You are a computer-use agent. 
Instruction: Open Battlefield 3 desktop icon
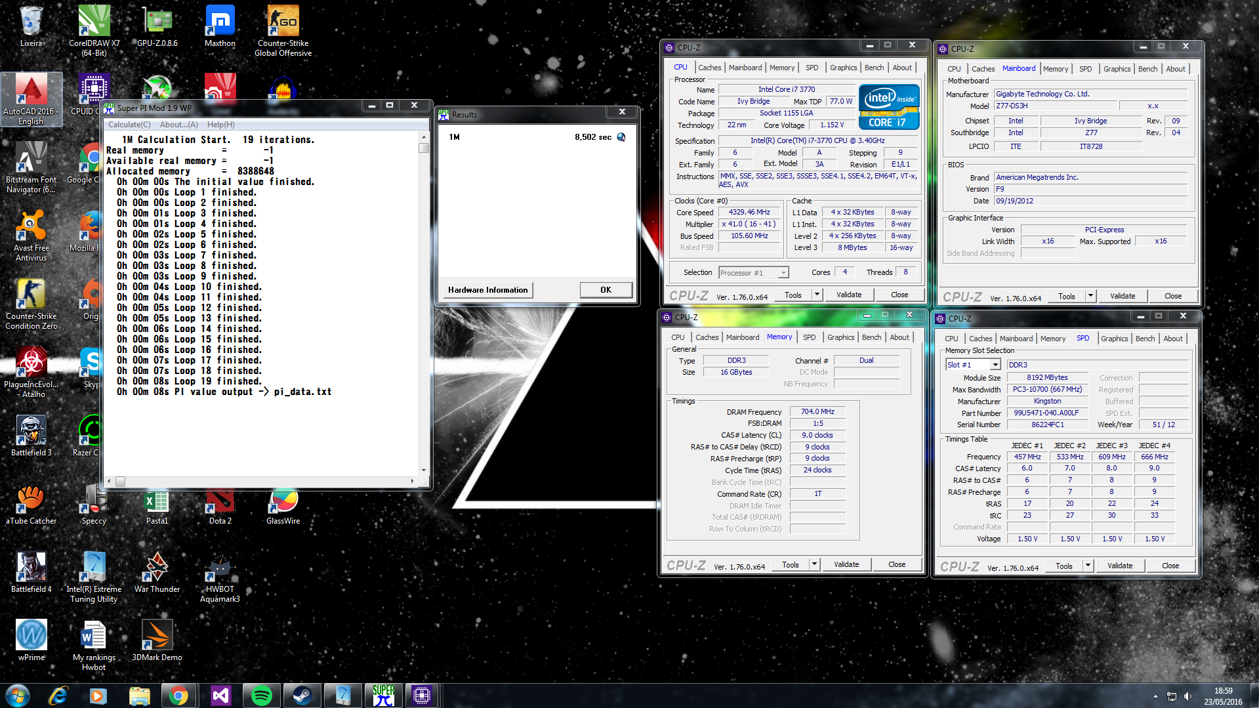[31, 436]
